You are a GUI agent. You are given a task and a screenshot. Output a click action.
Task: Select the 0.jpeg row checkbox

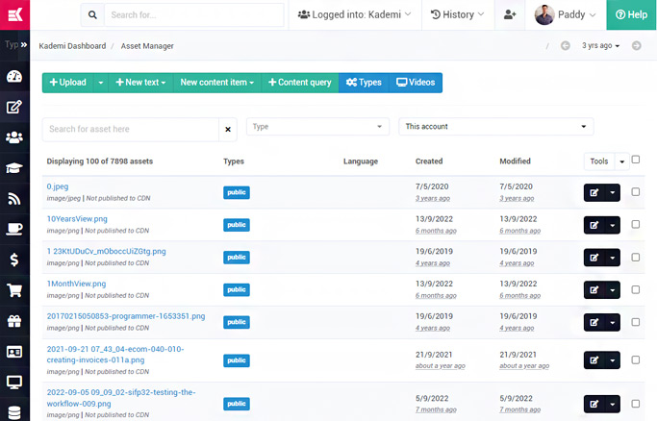[x=636, y=192]
